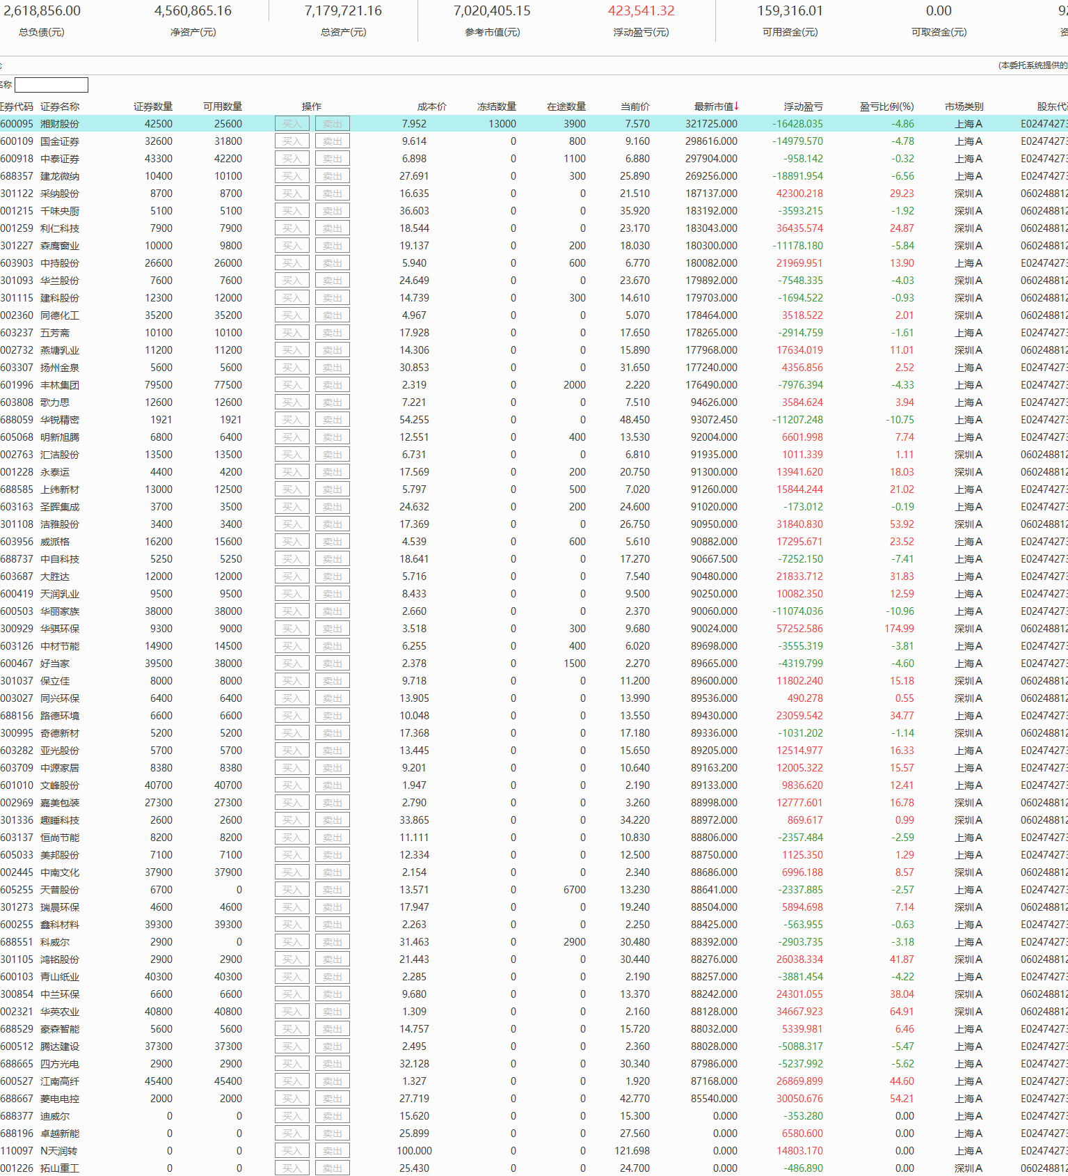The image size is (1068, 1176).
Task: Click 卖出 for 拓山重工
Action: coord(333,1168)
